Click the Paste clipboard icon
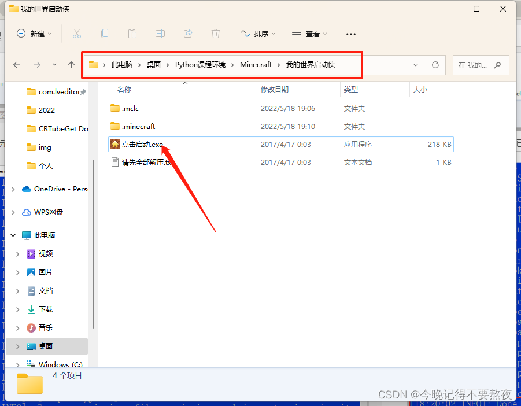Viewport: 521px width, 406px height. (132, 34)
